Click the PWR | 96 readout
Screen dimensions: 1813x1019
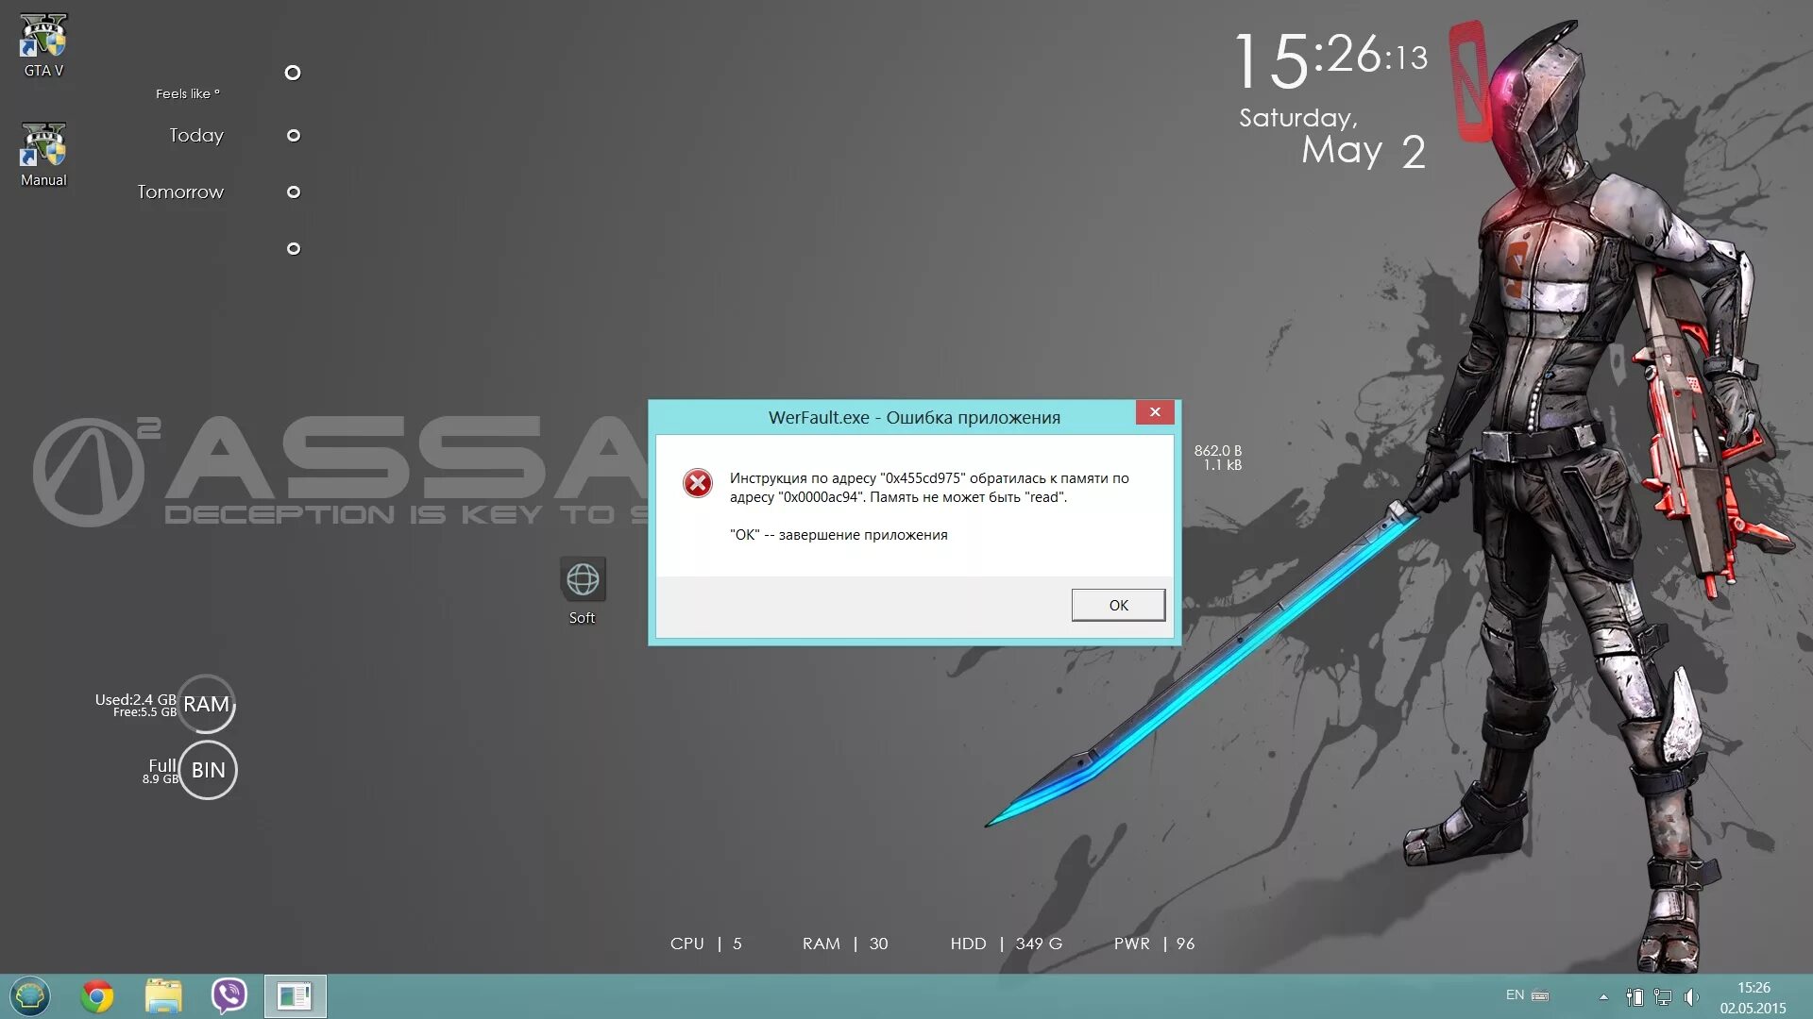pos(1154,944)
